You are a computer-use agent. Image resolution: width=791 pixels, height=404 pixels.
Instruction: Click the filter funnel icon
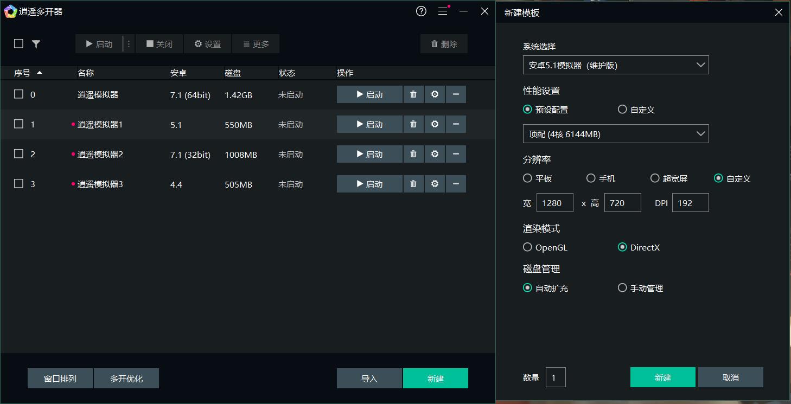tap(36, 44)
